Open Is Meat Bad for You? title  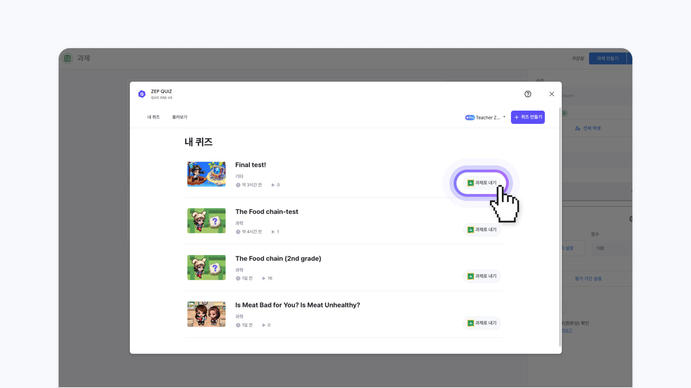[x=297, y=305]
